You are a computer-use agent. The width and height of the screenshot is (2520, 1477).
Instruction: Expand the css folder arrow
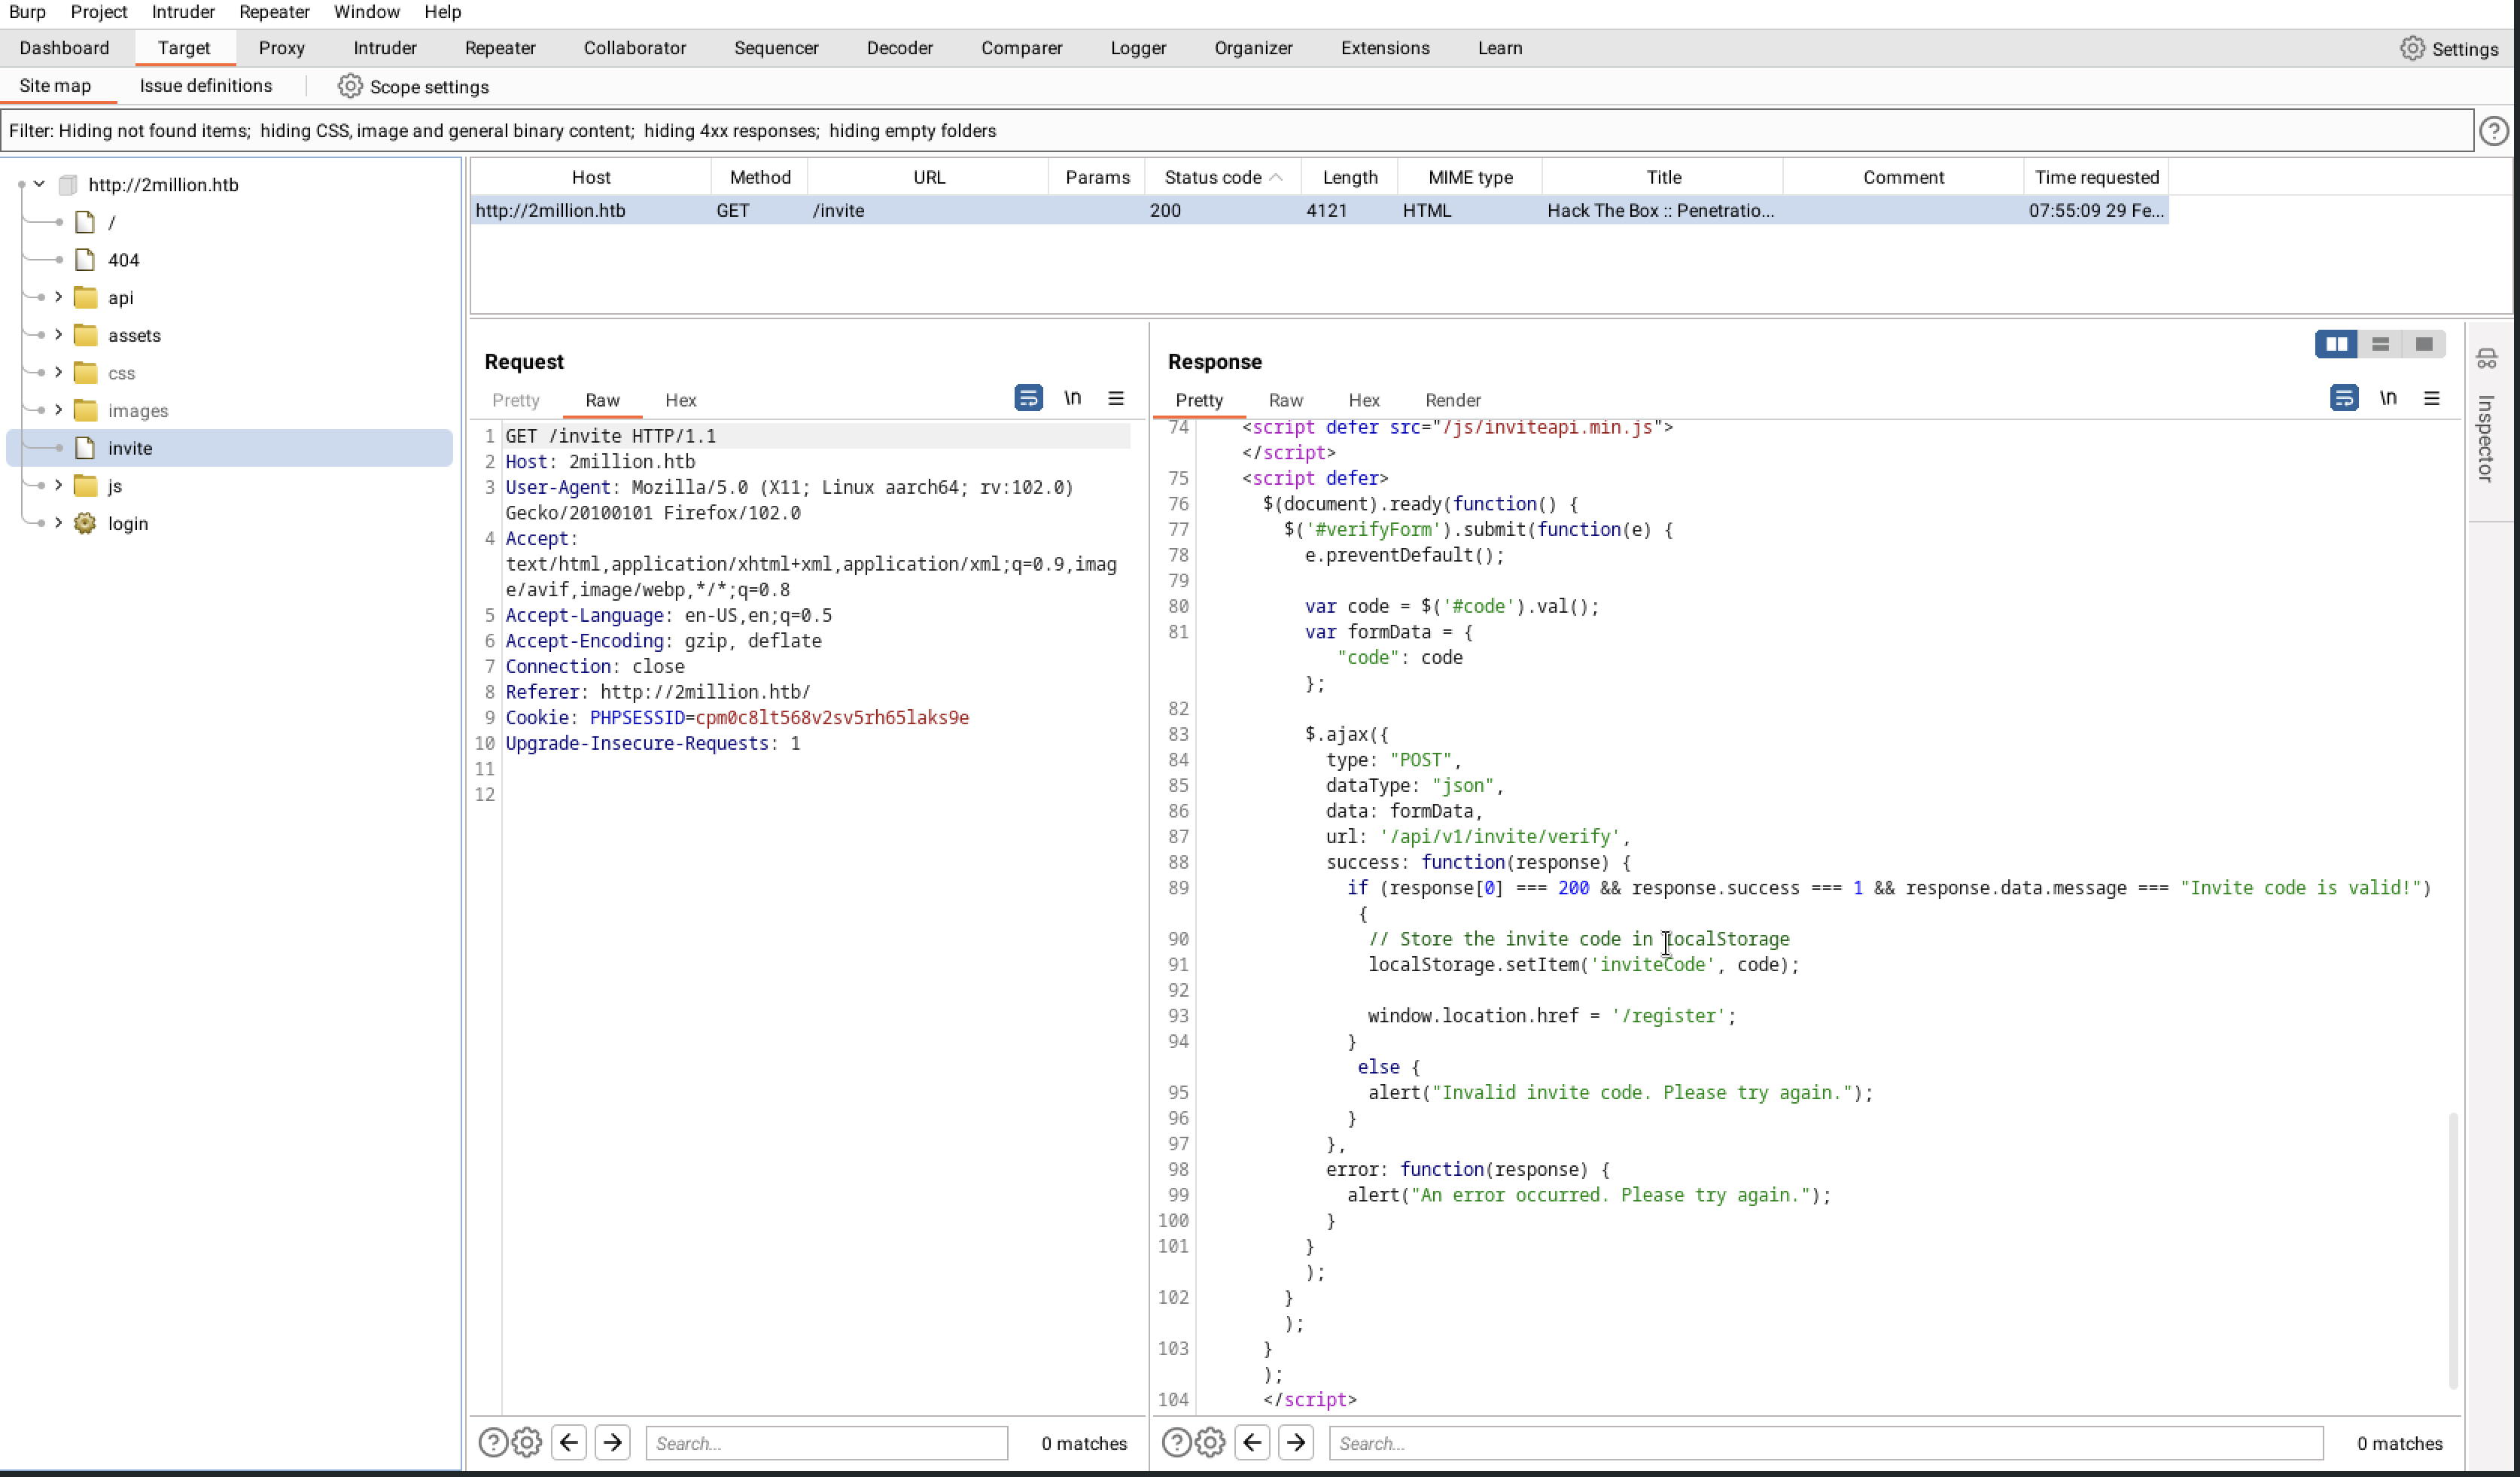click(x=58, y=372)
